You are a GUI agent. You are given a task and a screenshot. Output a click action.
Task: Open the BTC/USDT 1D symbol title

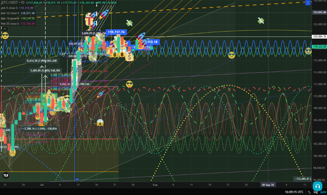[x=13, y=3]
